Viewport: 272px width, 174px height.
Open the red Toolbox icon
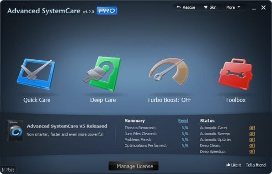coord(235,74)
